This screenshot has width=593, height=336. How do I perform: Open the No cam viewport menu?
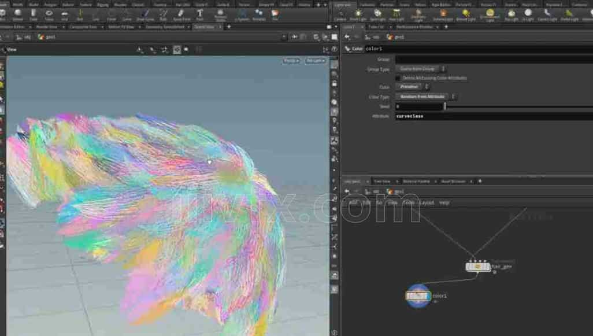[316, 61]
